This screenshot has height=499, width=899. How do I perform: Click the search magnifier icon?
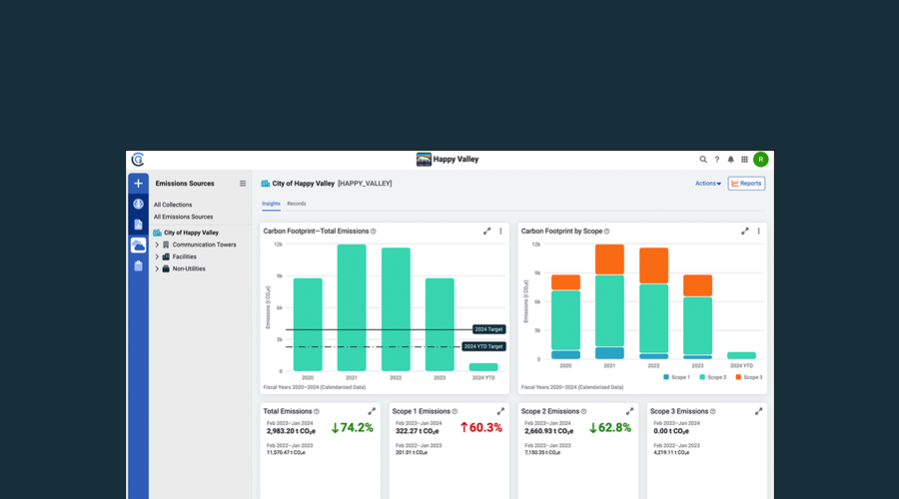pos(703,160)
